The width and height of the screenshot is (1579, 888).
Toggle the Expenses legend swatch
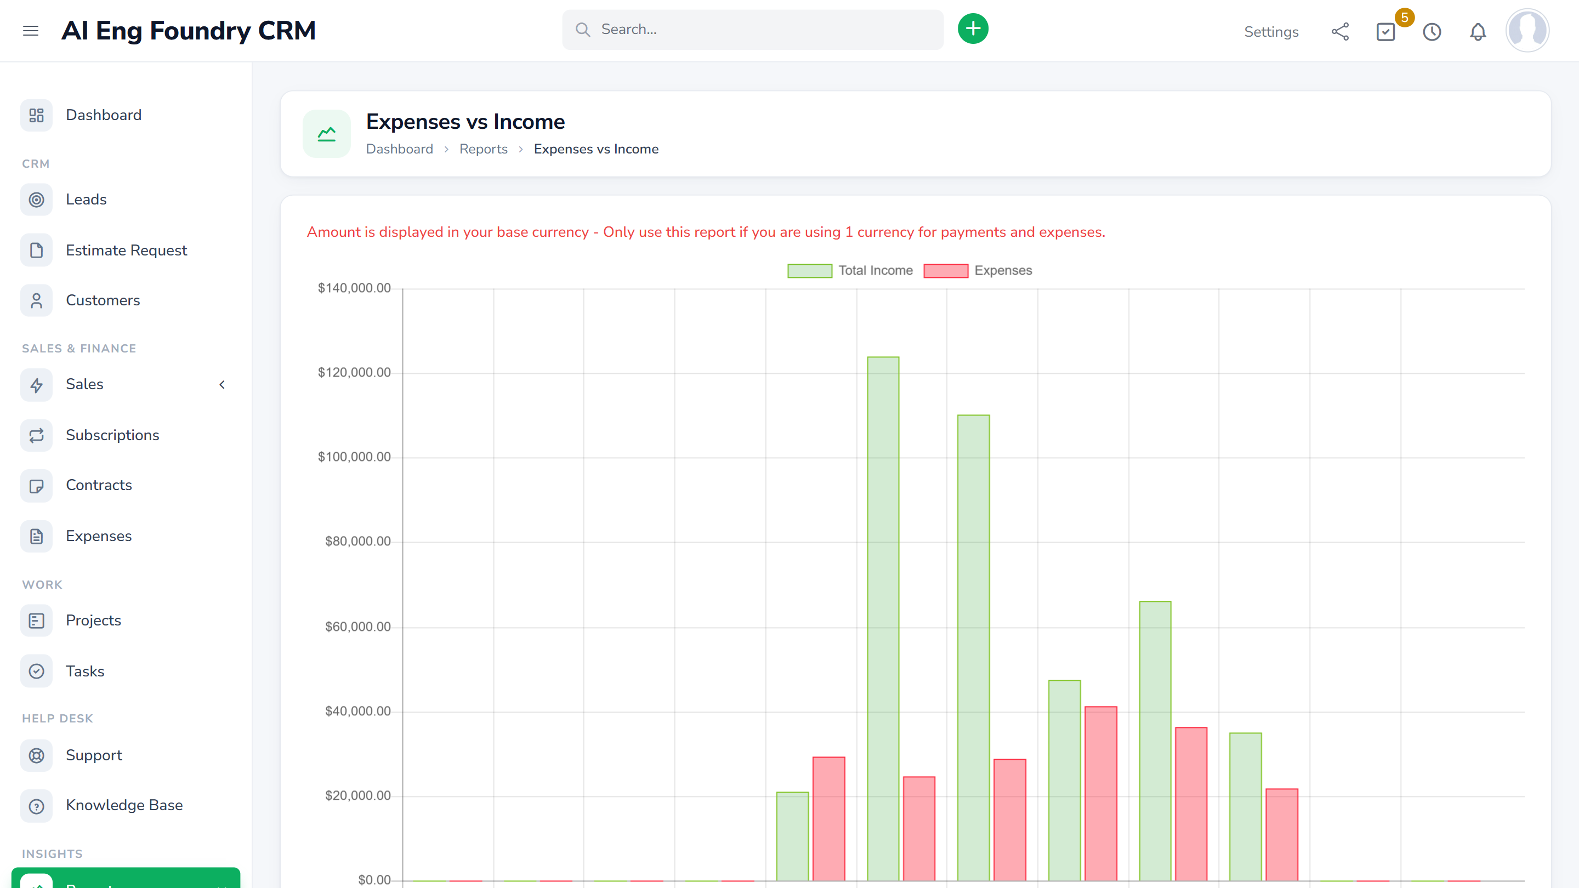point(946,271)
